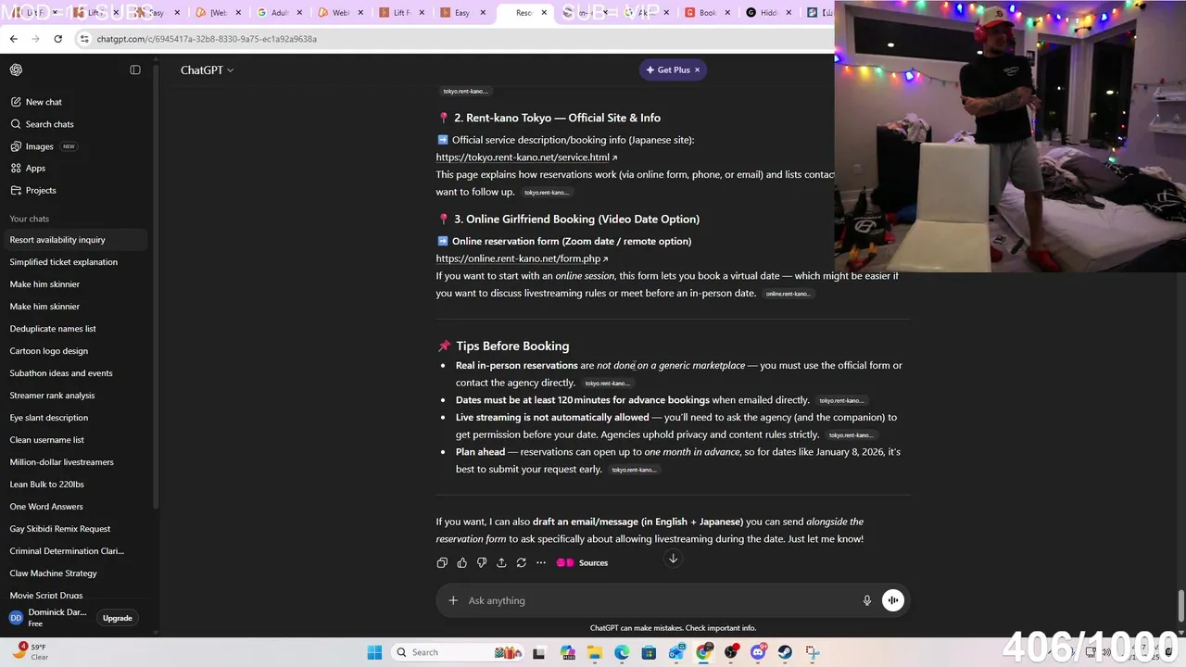Switch to the 'Hidd' browser tab
The image size is (1186, 667).
(x=767, y=13)
